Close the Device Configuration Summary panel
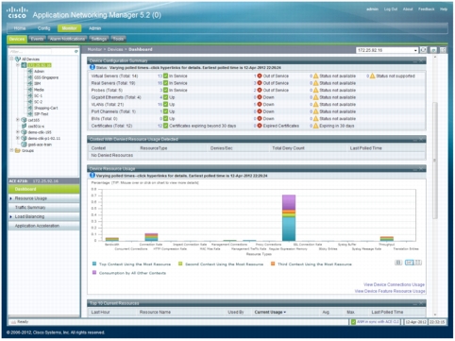Image resolution: width=455 pixels, height=341 pixels. tap(421, 60)
